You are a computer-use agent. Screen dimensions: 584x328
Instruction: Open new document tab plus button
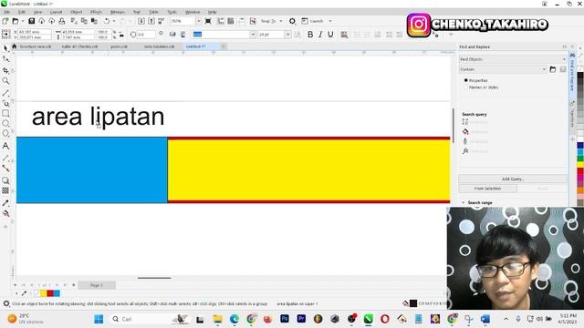(x=223, y=46)
